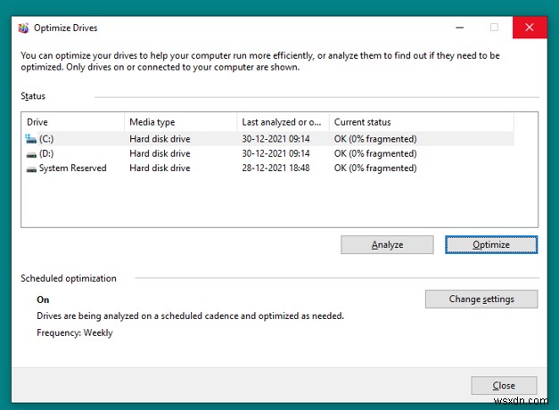Select the (C:) drive icon
559x410 pixels.
(32, 138)
